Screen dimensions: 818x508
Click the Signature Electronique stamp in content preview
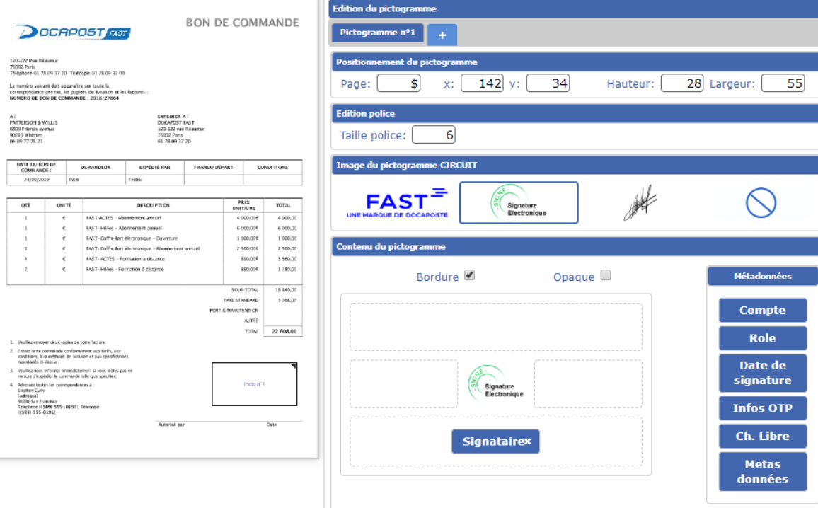pos(496,383)
